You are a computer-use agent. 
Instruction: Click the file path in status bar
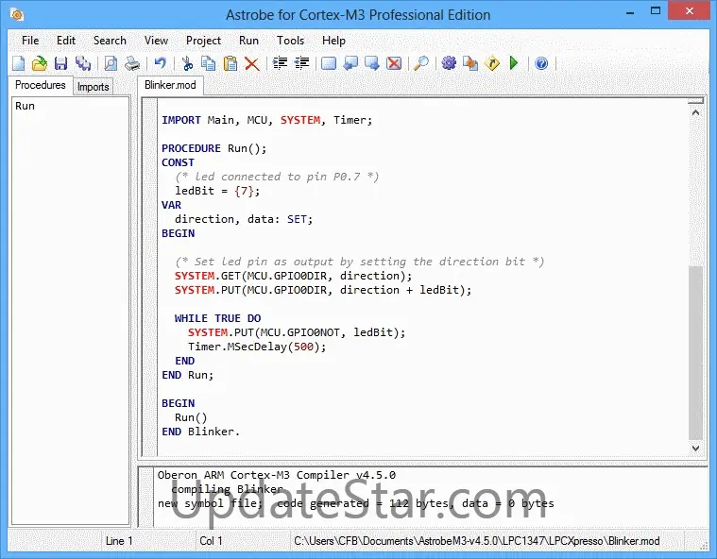476,541
